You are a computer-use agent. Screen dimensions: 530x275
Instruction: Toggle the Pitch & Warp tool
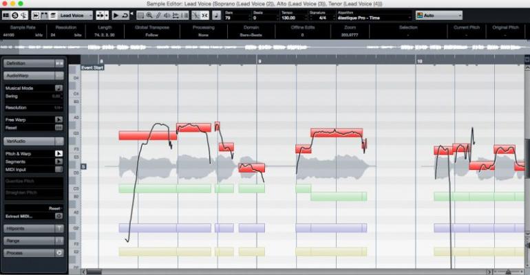coord(59,153)
